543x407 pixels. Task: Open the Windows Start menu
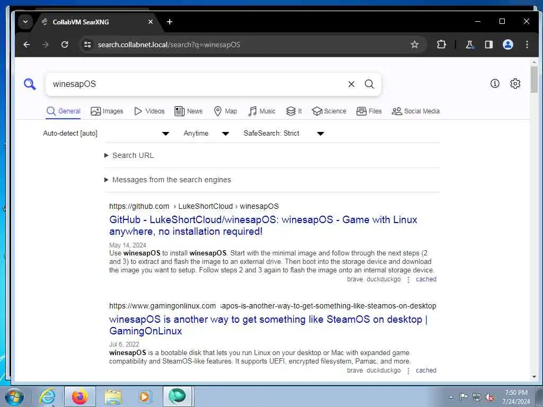(x=14, y=396)
